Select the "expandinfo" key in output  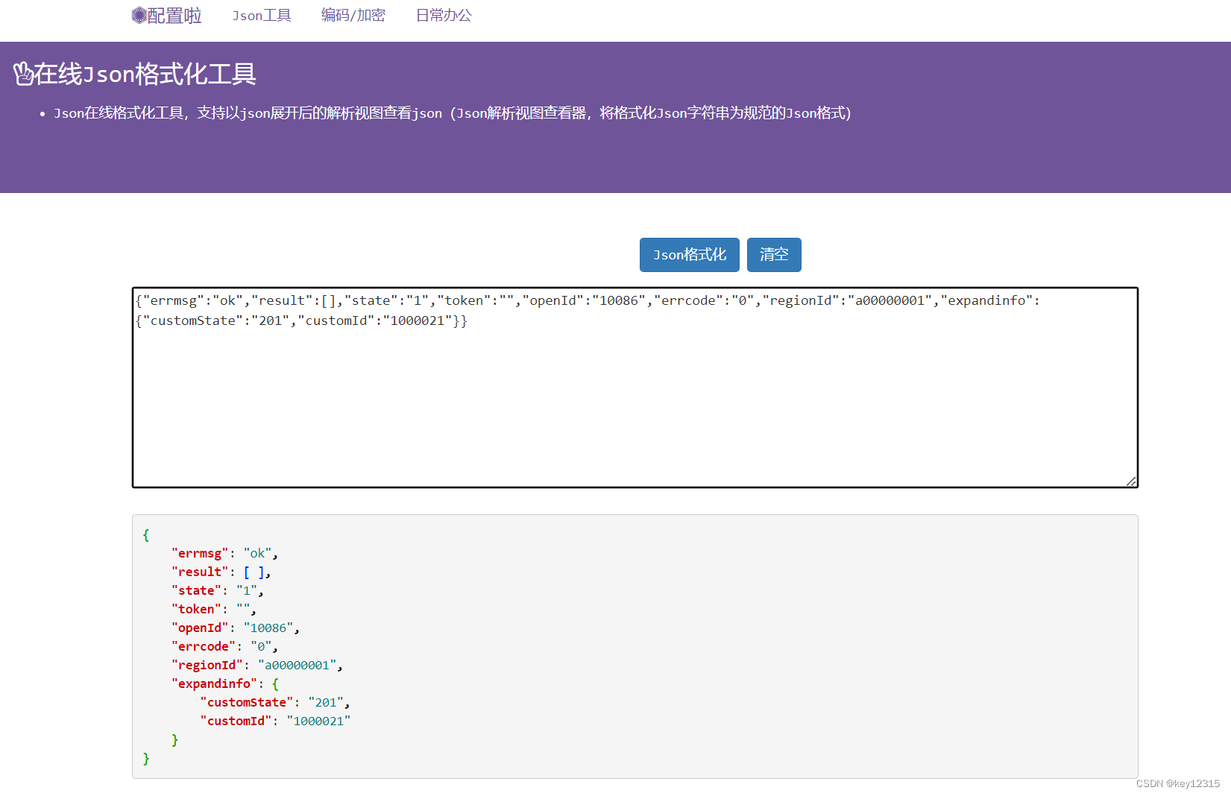coord(215,683)
